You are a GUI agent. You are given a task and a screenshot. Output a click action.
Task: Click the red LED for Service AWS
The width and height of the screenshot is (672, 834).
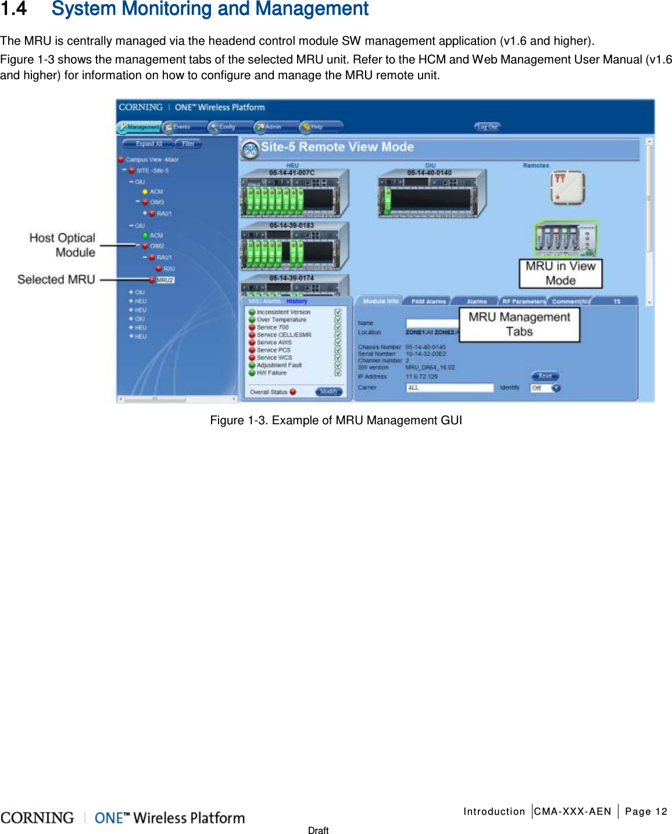pos(252,342)
